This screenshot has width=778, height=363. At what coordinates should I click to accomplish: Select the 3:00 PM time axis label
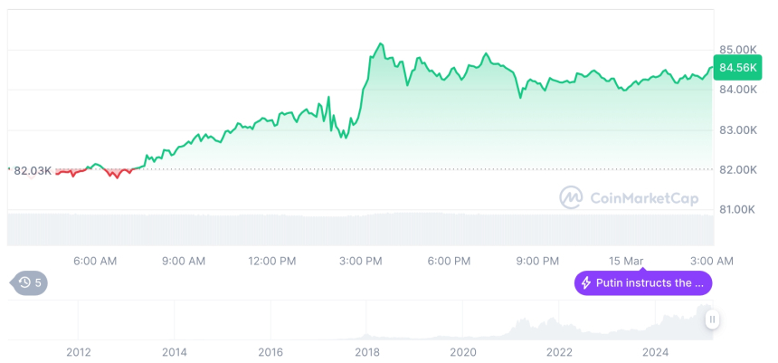pyautogui.click(x=361, y=261)
